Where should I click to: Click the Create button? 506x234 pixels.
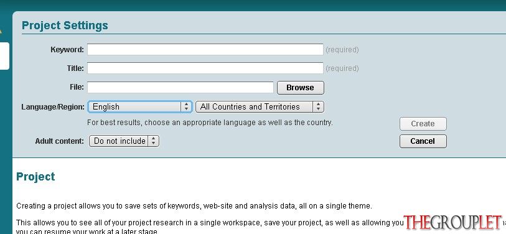(423, 124)
